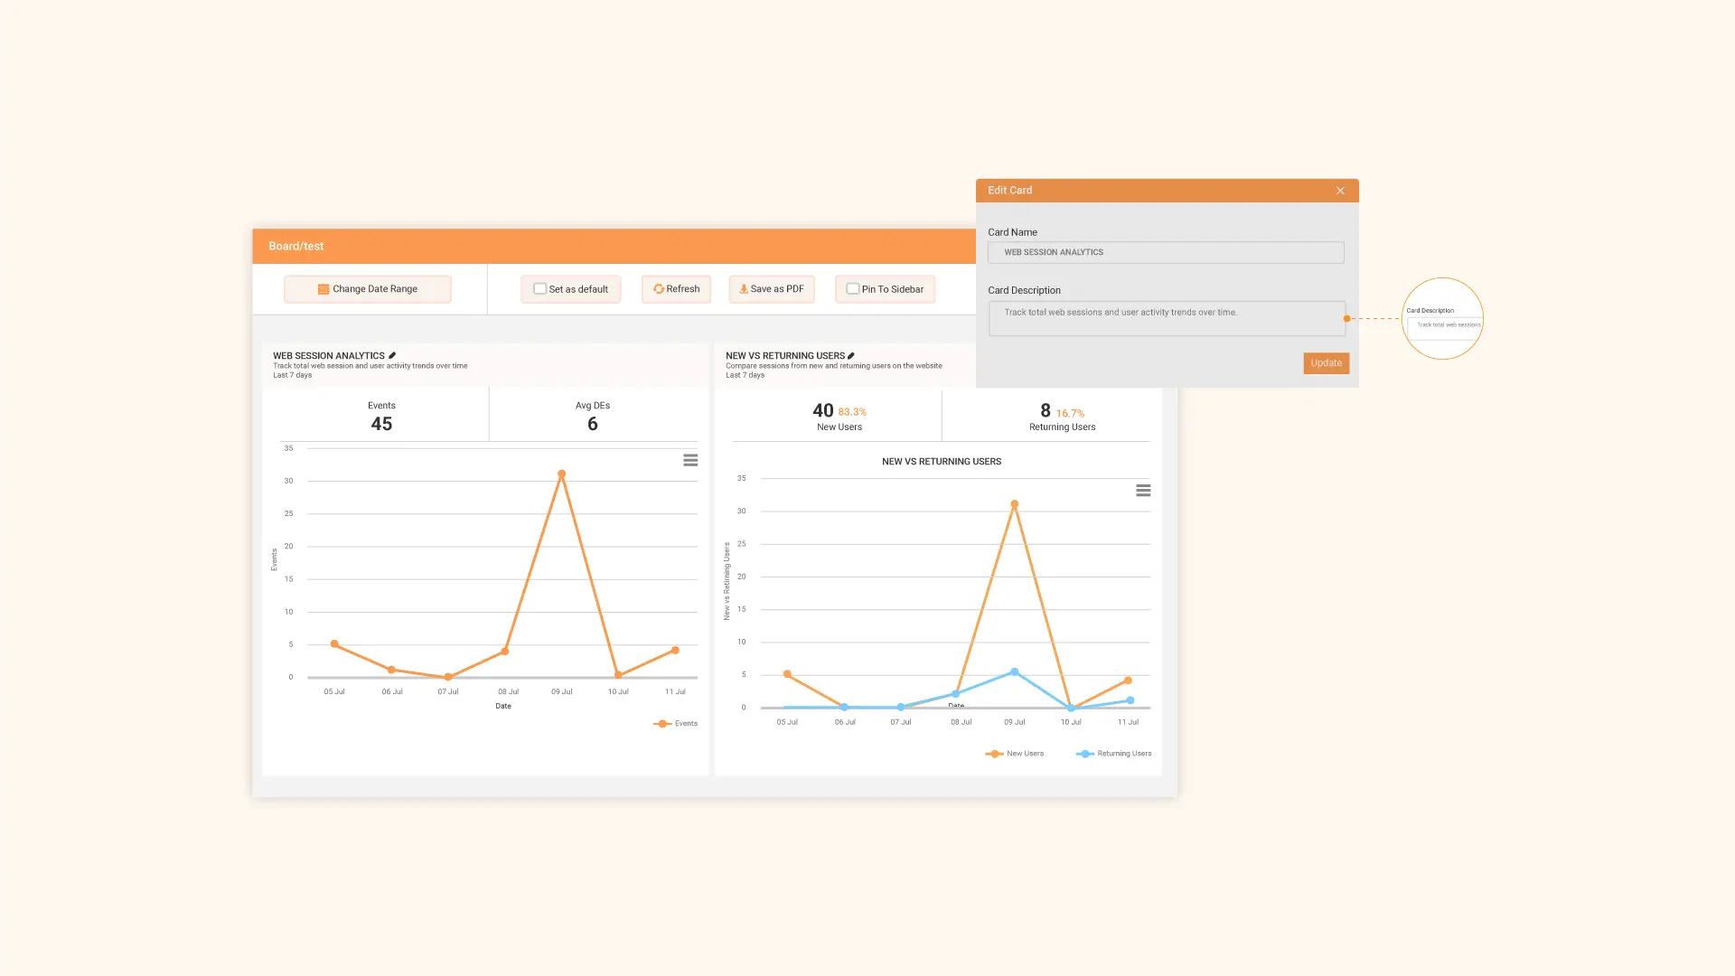Image resolution: width=1735 pixels, height=976 pixels.
Task: Click the Board/test header title
Action: point(296,246)
